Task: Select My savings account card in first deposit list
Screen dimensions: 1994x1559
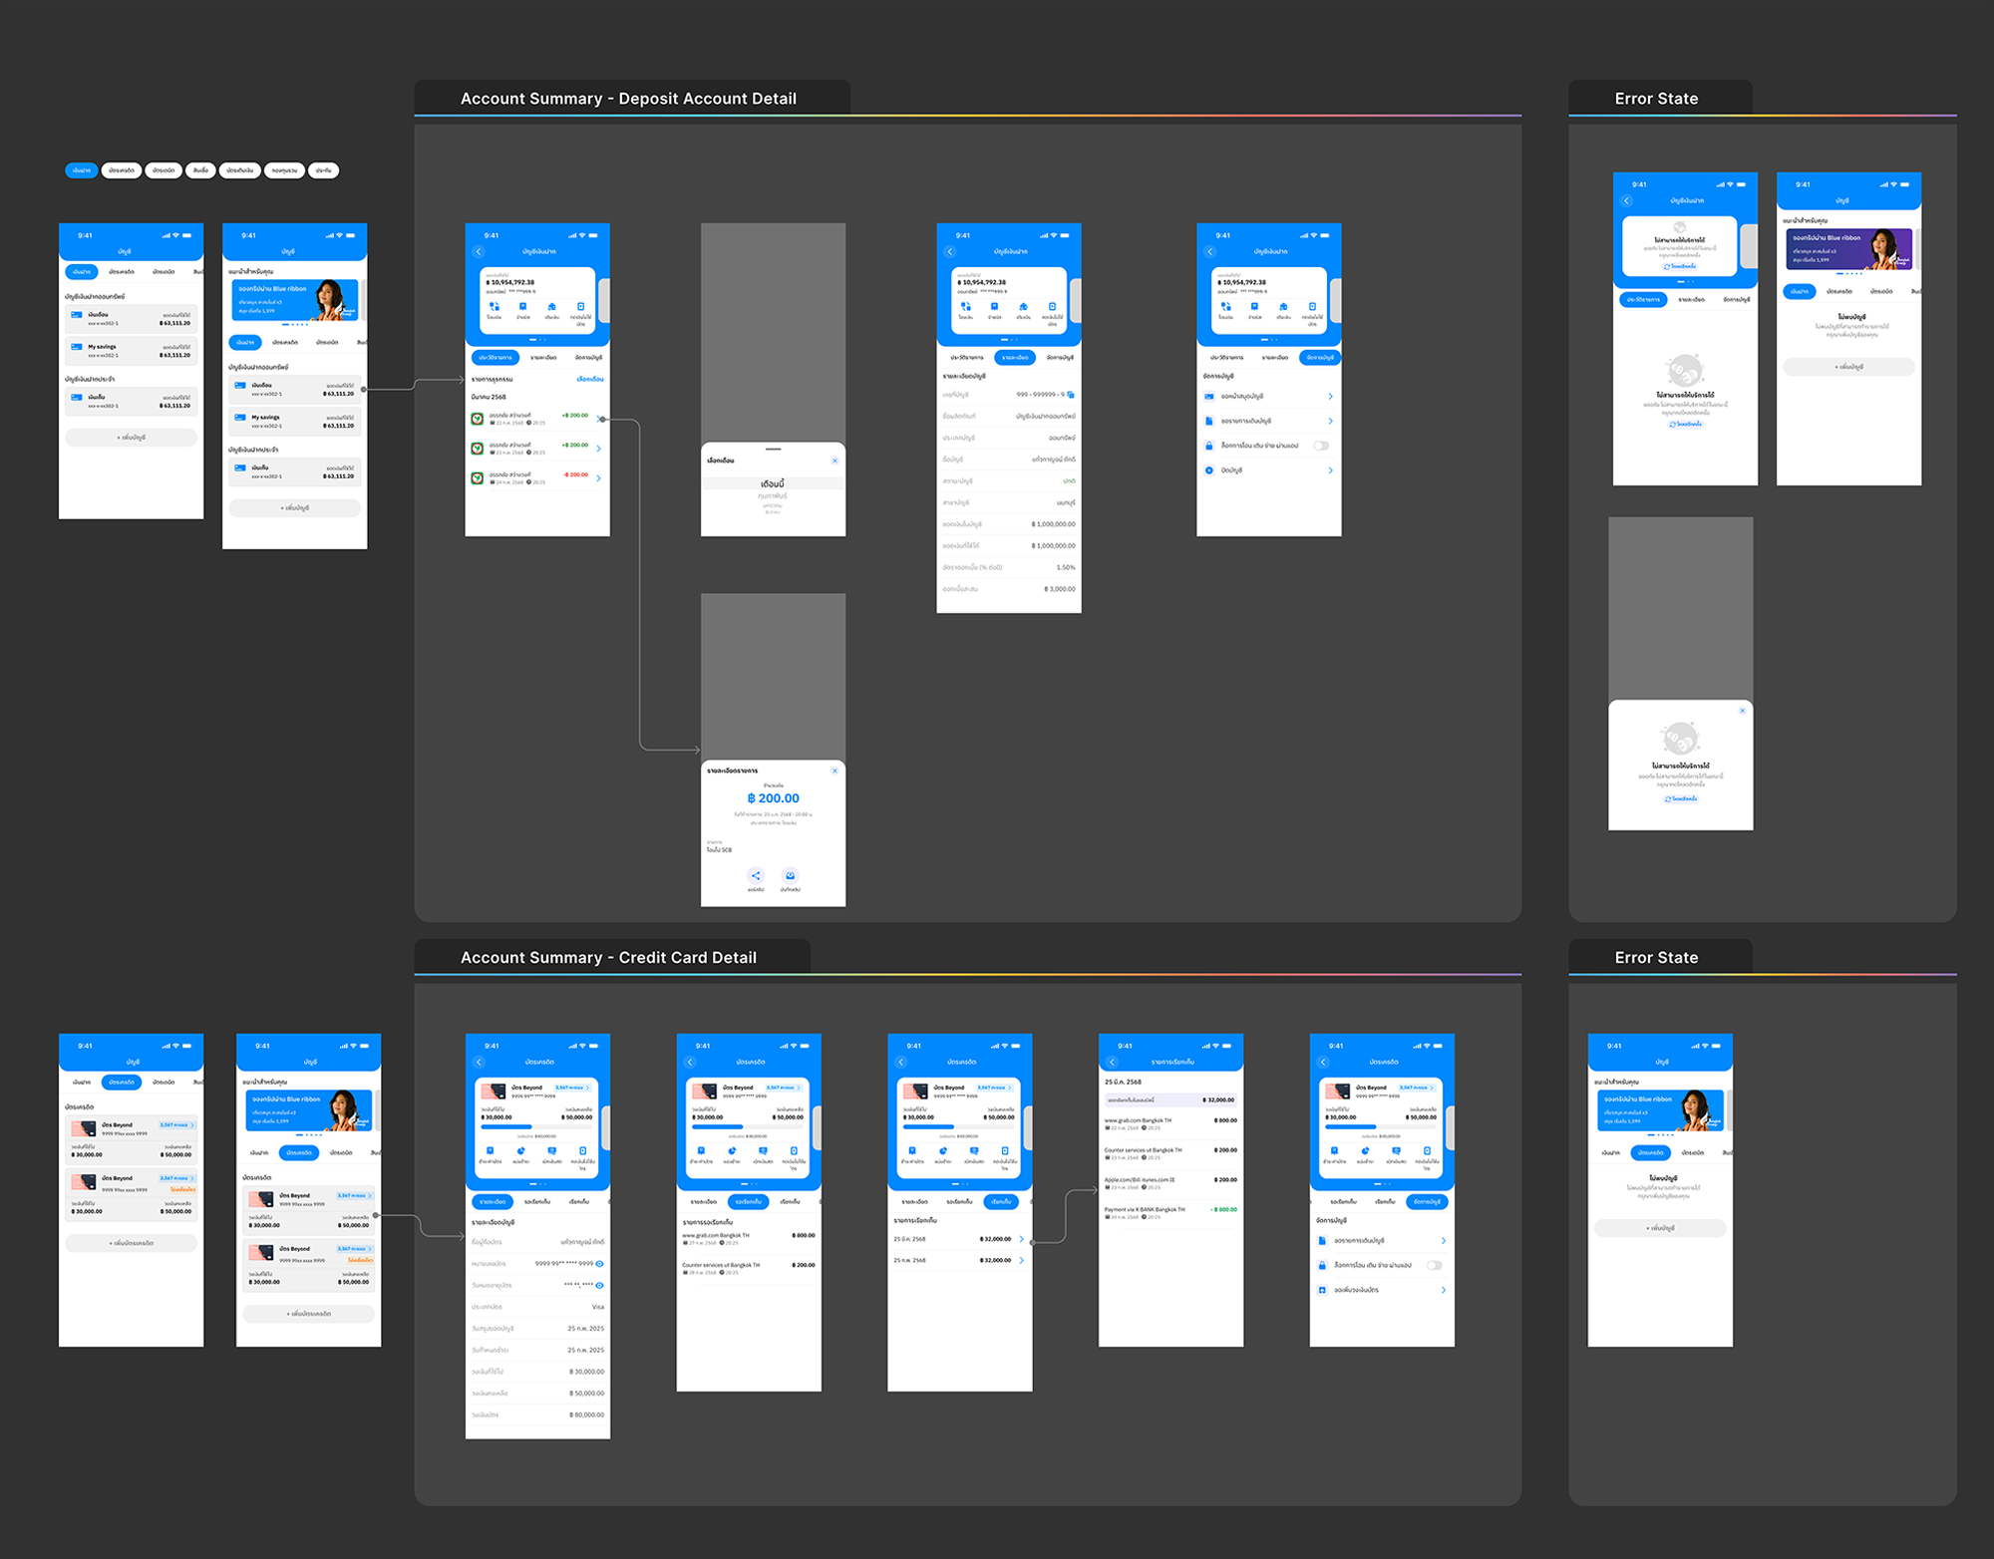Action: [131, 350]
